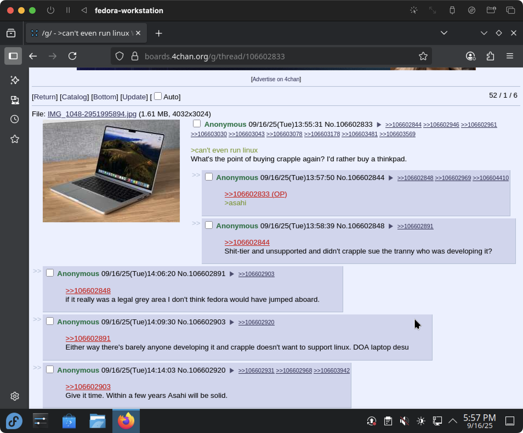
Task: Open the list all tabs dropdown
Action: [x=444, y=33]
